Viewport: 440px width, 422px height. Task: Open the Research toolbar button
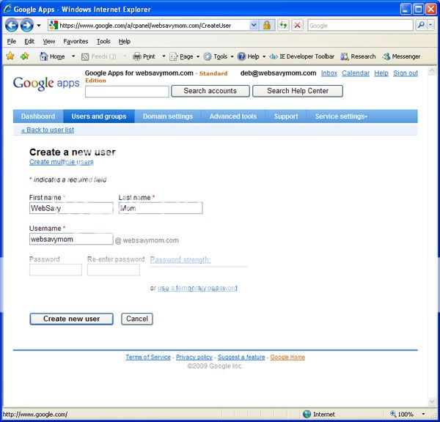tap(358, 56)
